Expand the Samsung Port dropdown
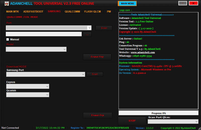This screenshot has width=201, height=130. point(46,74)
